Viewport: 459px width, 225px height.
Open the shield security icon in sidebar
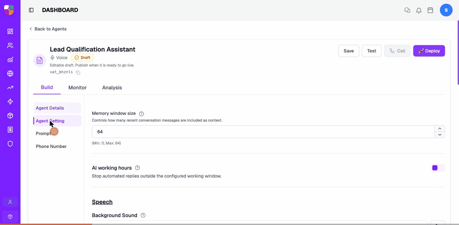(x=10, y=144)
